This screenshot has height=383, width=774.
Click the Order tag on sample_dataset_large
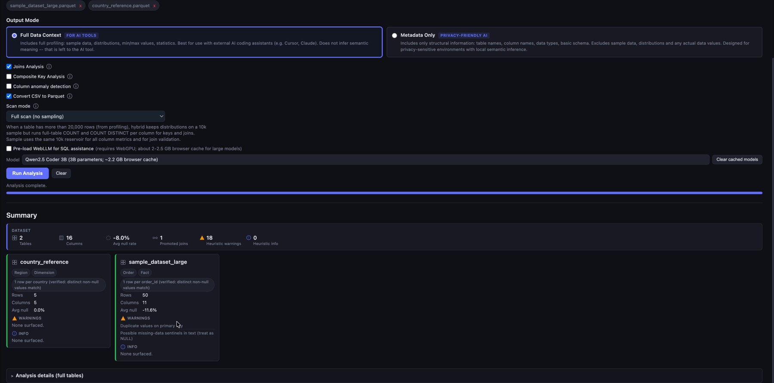(x=128, y=272)
